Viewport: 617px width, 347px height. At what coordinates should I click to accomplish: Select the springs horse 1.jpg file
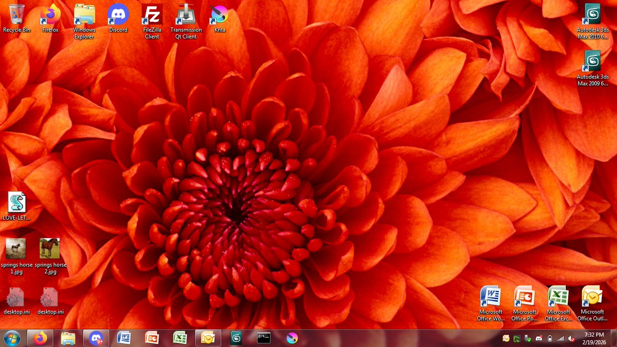16,256
